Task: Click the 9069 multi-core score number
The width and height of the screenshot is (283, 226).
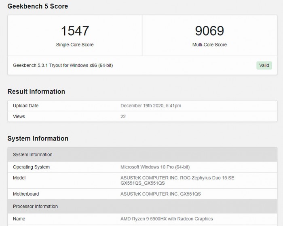Action: [209, 31]
